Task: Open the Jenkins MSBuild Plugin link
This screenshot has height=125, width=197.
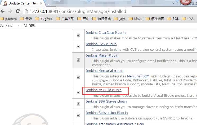Action: (x=104, y=90)
